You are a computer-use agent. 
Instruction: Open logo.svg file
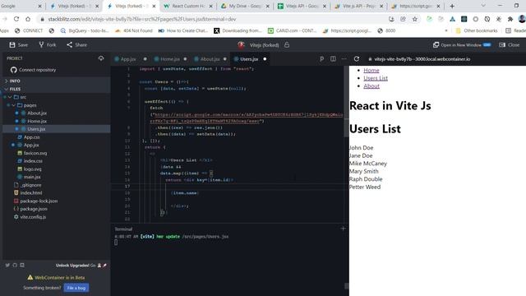33,169
